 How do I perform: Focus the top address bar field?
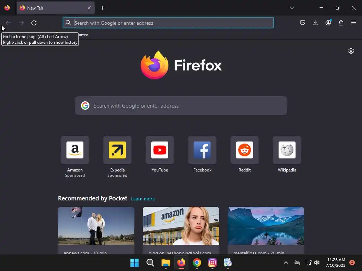(x=168, y=23)
